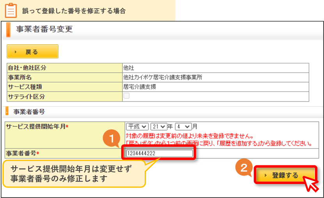The height and width of the screenshot is (198, 324).
Task: Open the month dropdown showing 4
Action: tap(183, 126)
